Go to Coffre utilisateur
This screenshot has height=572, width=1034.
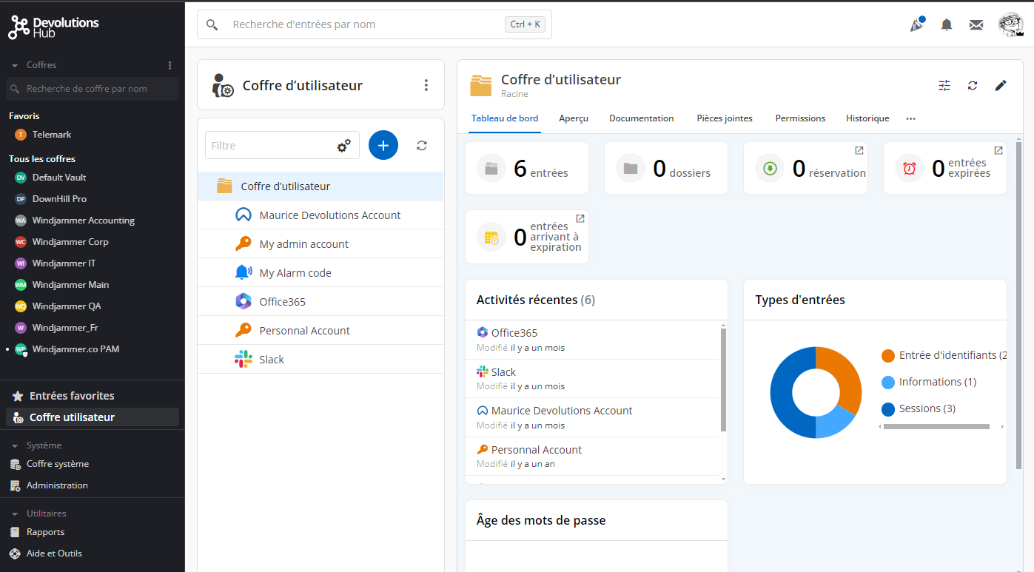(93, 417)
